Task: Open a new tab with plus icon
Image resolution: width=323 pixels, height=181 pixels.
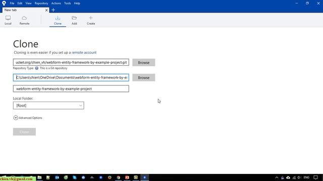Action: click(53, 10)
